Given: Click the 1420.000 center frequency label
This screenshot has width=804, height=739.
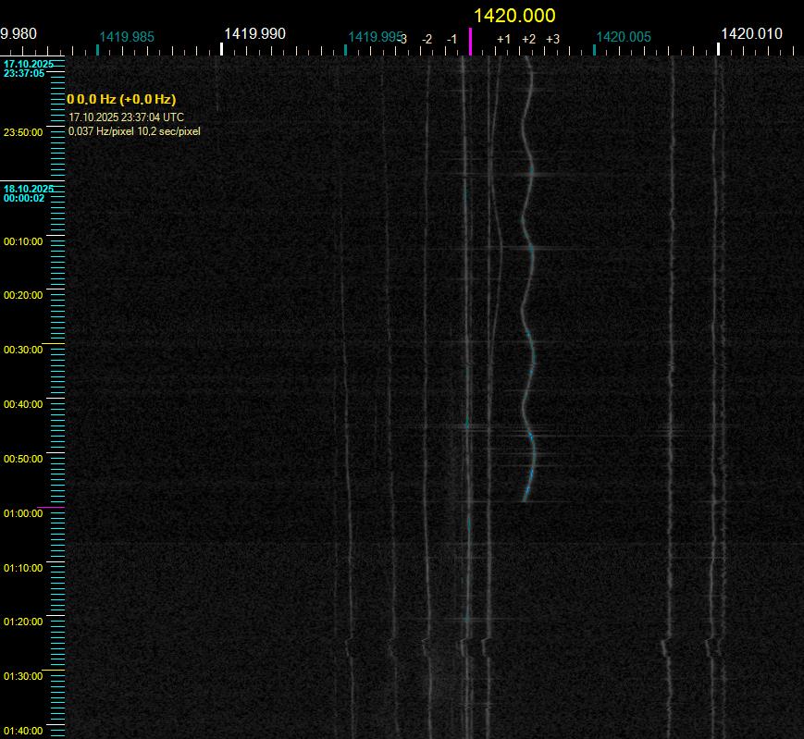Looking at the screenshot, I should pos(514,16).
